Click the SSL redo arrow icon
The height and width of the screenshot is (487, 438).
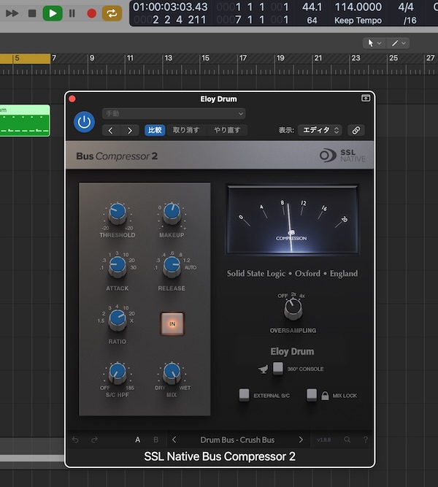coord(94,440)
